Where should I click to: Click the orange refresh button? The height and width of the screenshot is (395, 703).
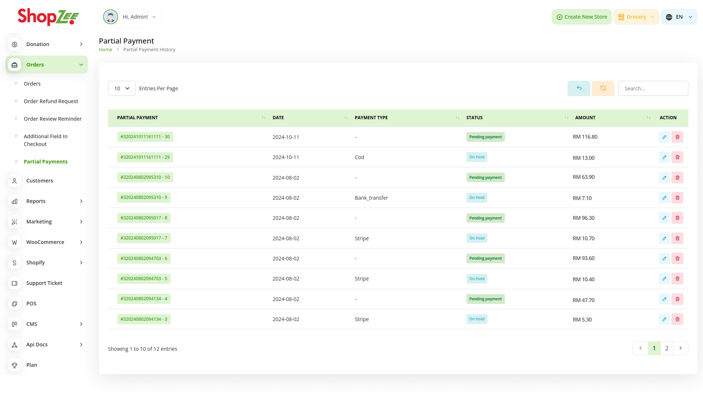pyautogui.click(x=603, y=88)
